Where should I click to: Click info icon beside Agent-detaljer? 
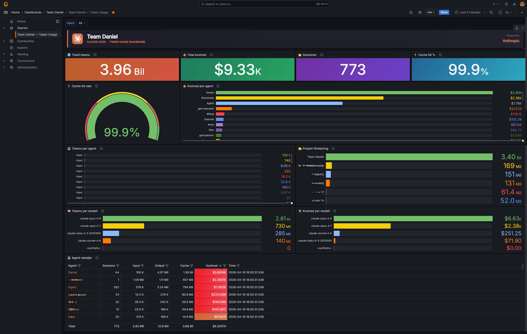(x=97, y=258)
